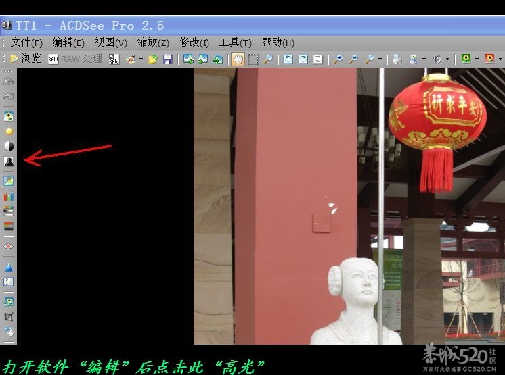This screenshot has width=505, height=375.
Task: Open the 修改(I) menu
Action: pos(194,43)
